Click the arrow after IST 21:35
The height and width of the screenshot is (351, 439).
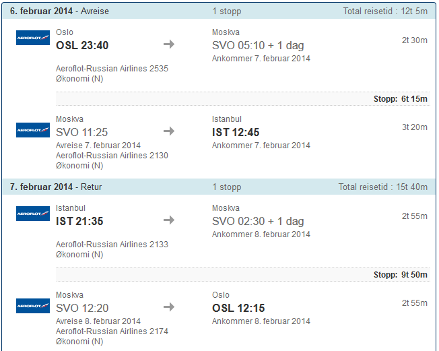tap(169, 220)
